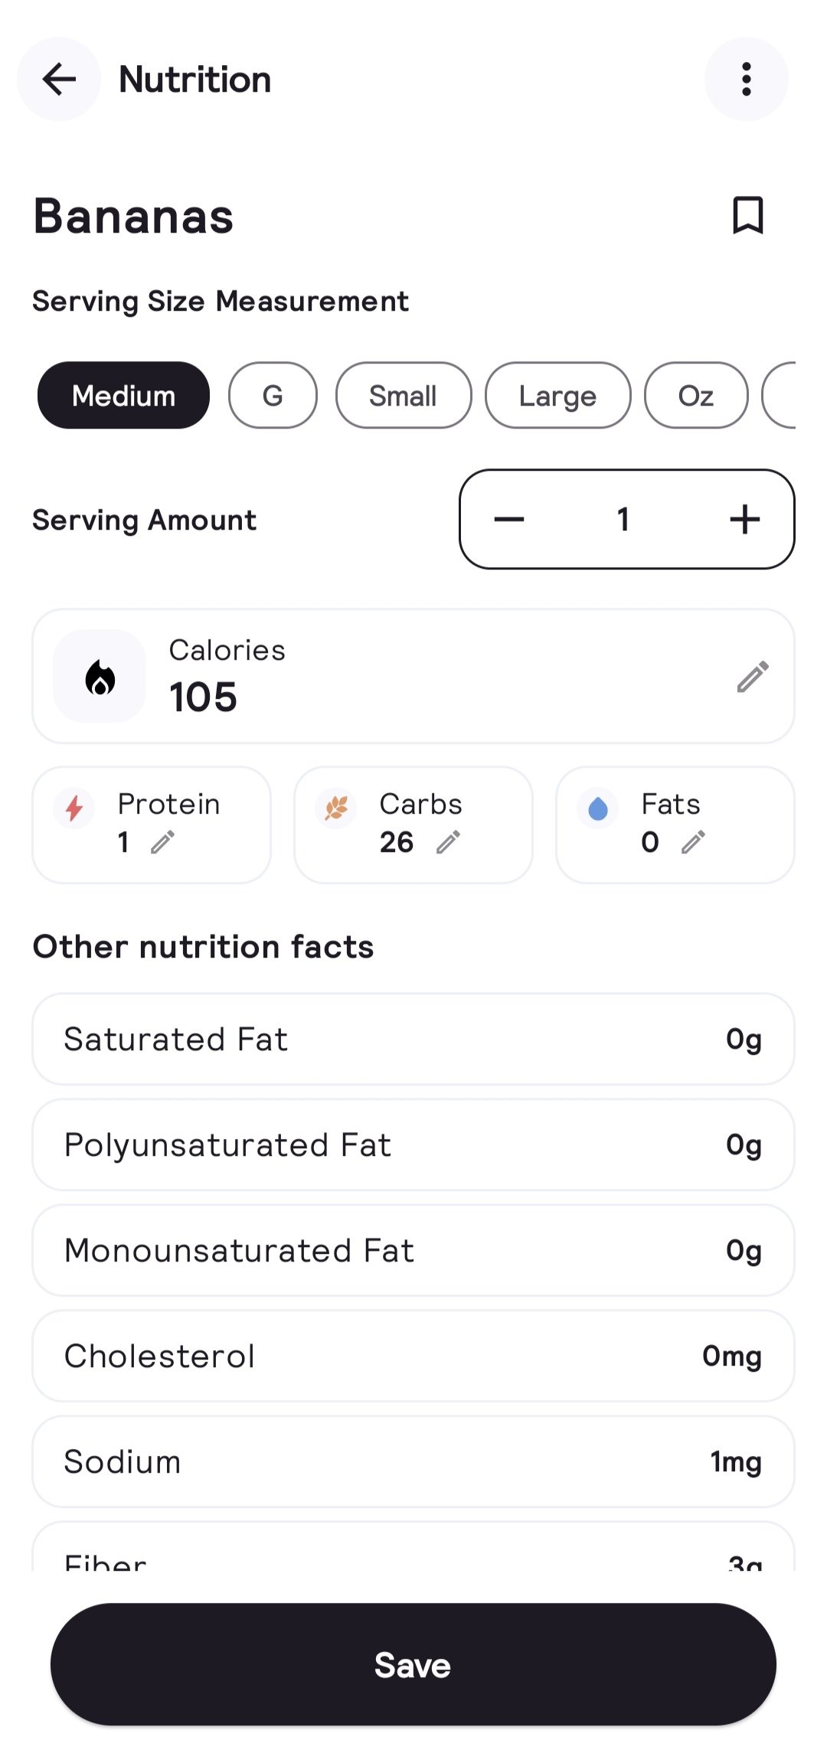The image size is (827, 1740).
Task: Select the G serving size chip
Action: pos(273,396)
